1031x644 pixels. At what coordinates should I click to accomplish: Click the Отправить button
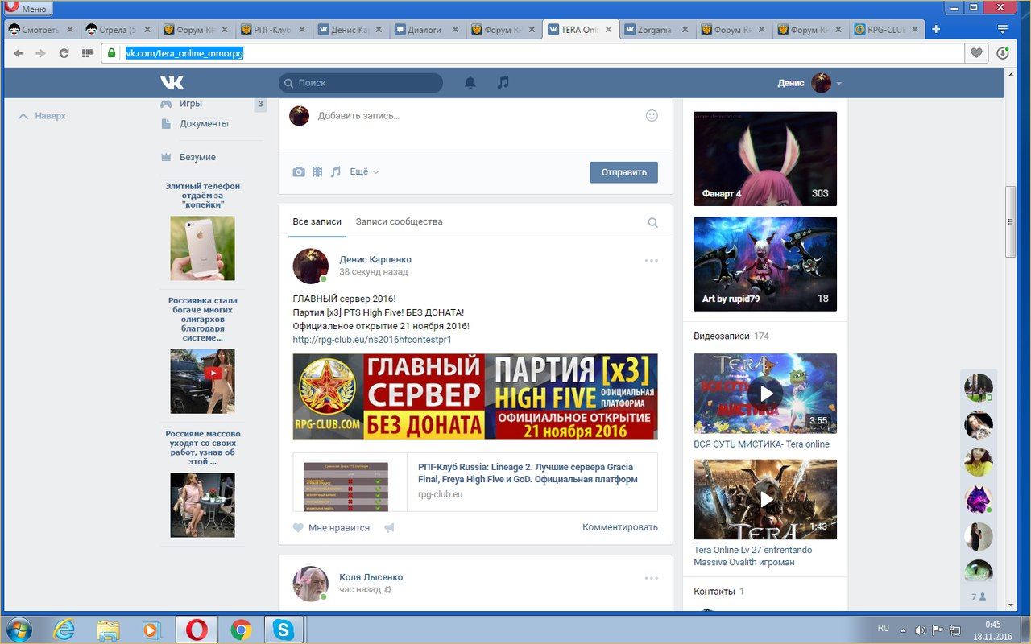tap(623, 172)
